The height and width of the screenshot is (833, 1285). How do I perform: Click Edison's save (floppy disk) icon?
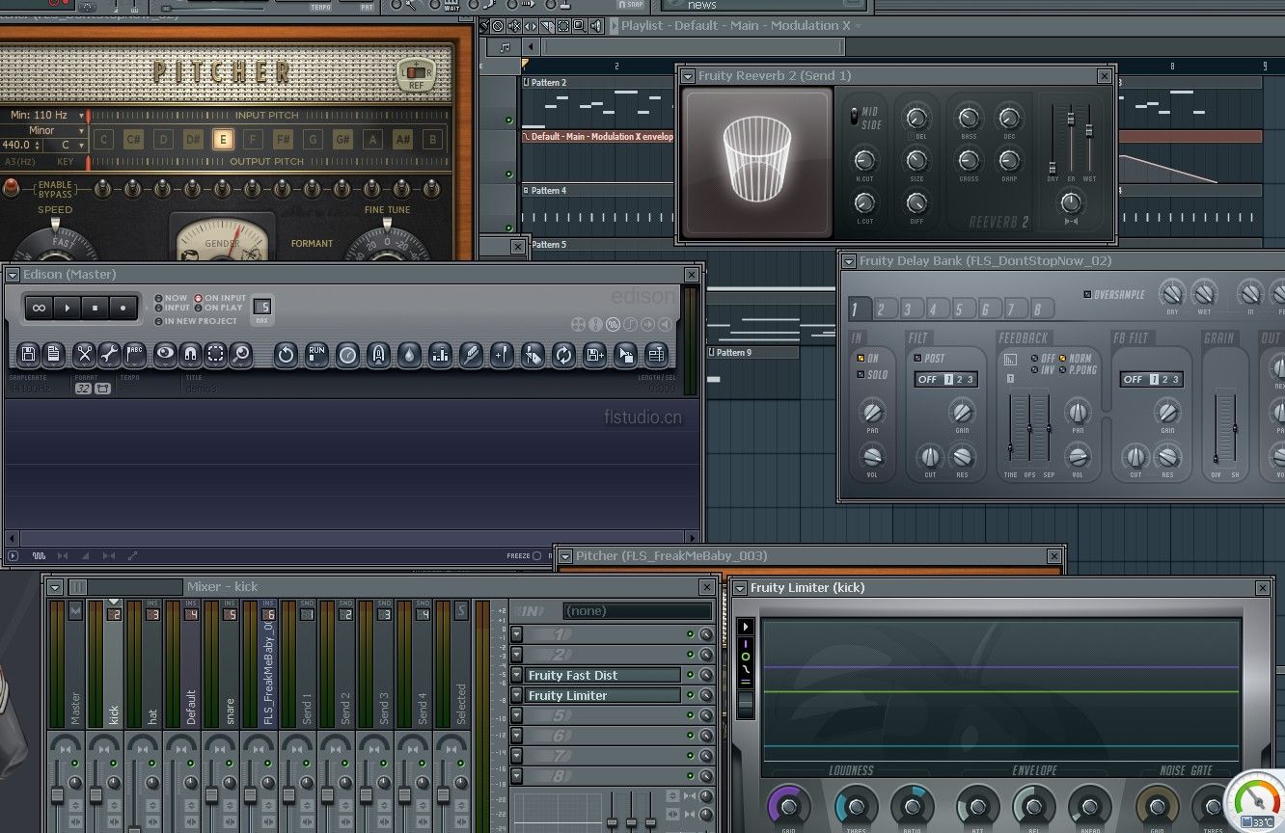point(28,354)
